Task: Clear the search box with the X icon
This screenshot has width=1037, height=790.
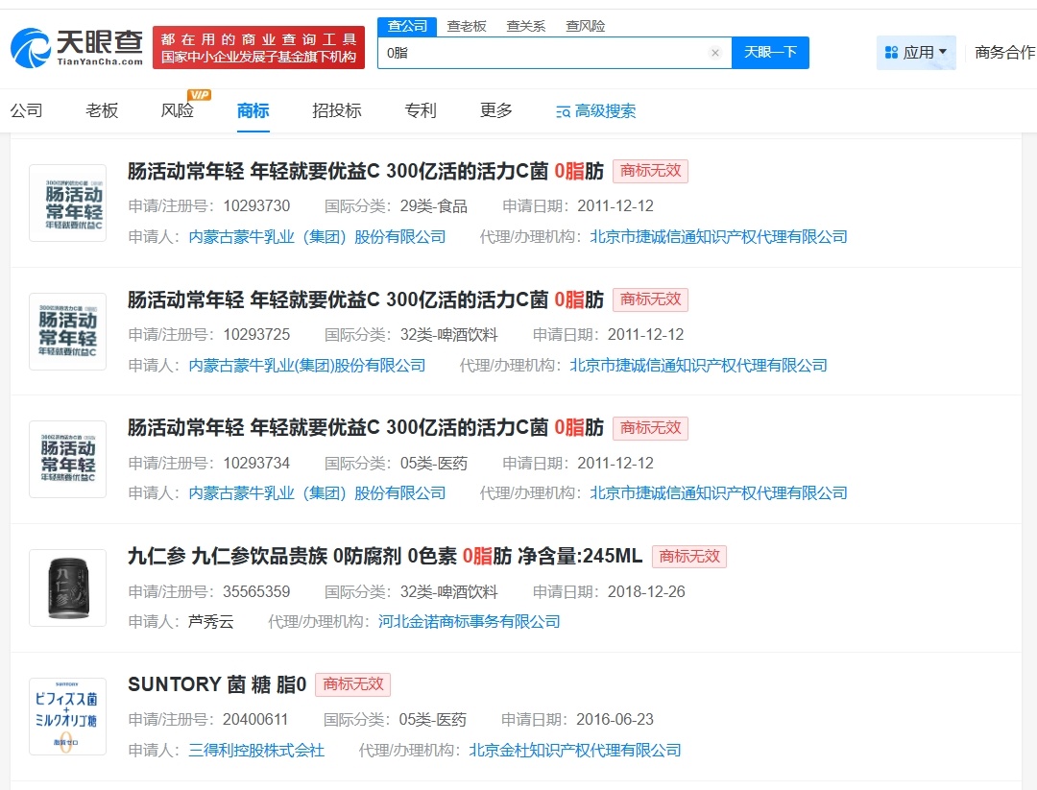Action: [x=715, y=53]
